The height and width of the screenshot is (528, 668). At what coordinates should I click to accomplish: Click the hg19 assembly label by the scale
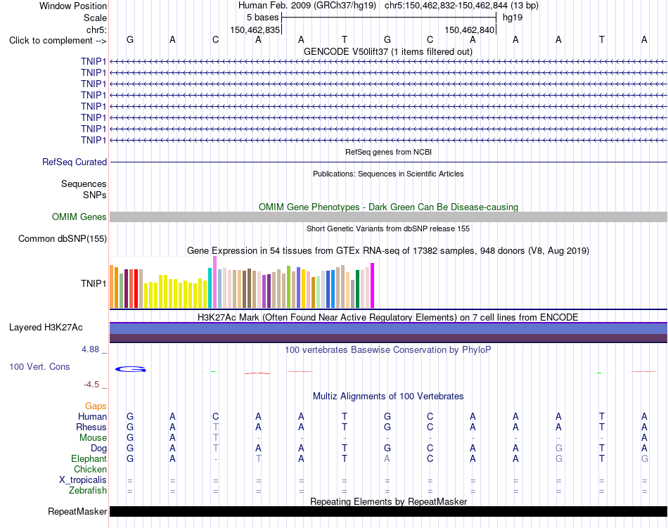point(513,18)
